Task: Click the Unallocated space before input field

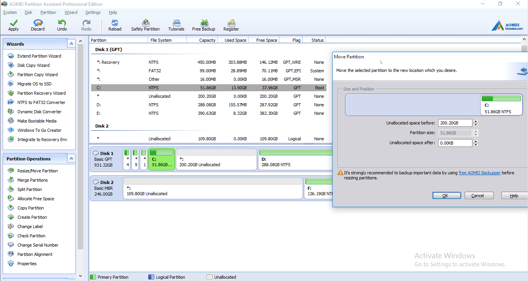Action: click(x=455, y=123)
